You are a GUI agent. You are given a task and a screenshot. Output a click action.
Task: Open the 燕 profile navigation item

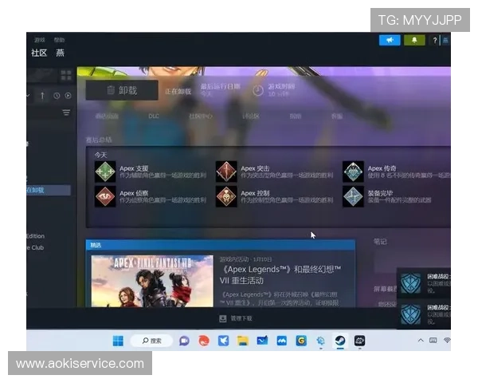point(60,53)
